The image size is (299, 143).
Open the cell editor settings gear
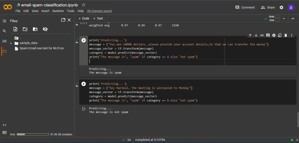tap(274, 35)
